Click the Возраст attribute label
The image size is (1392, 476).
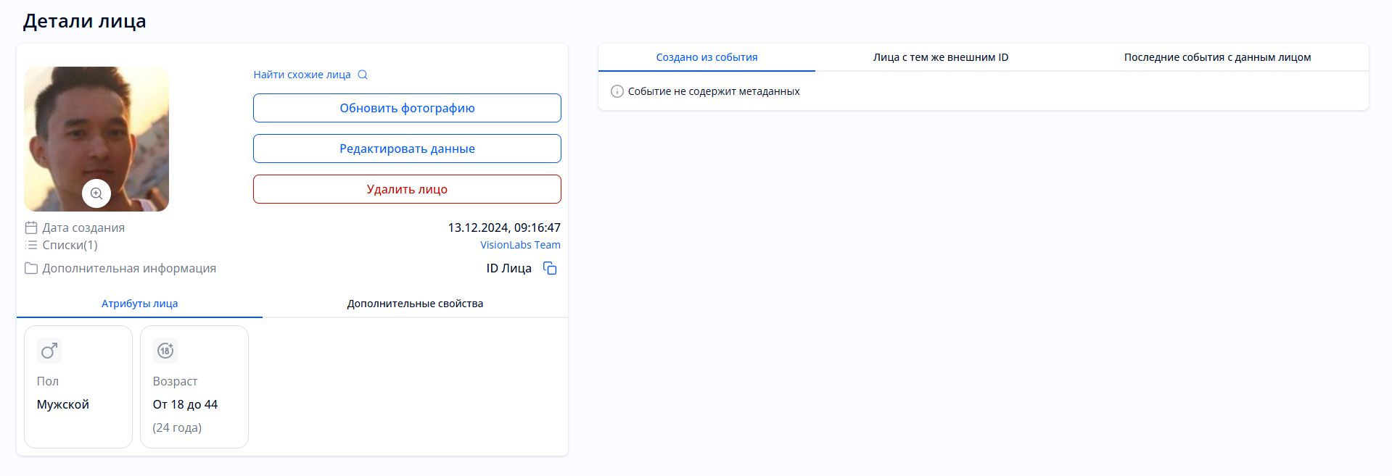pos(175,381)
